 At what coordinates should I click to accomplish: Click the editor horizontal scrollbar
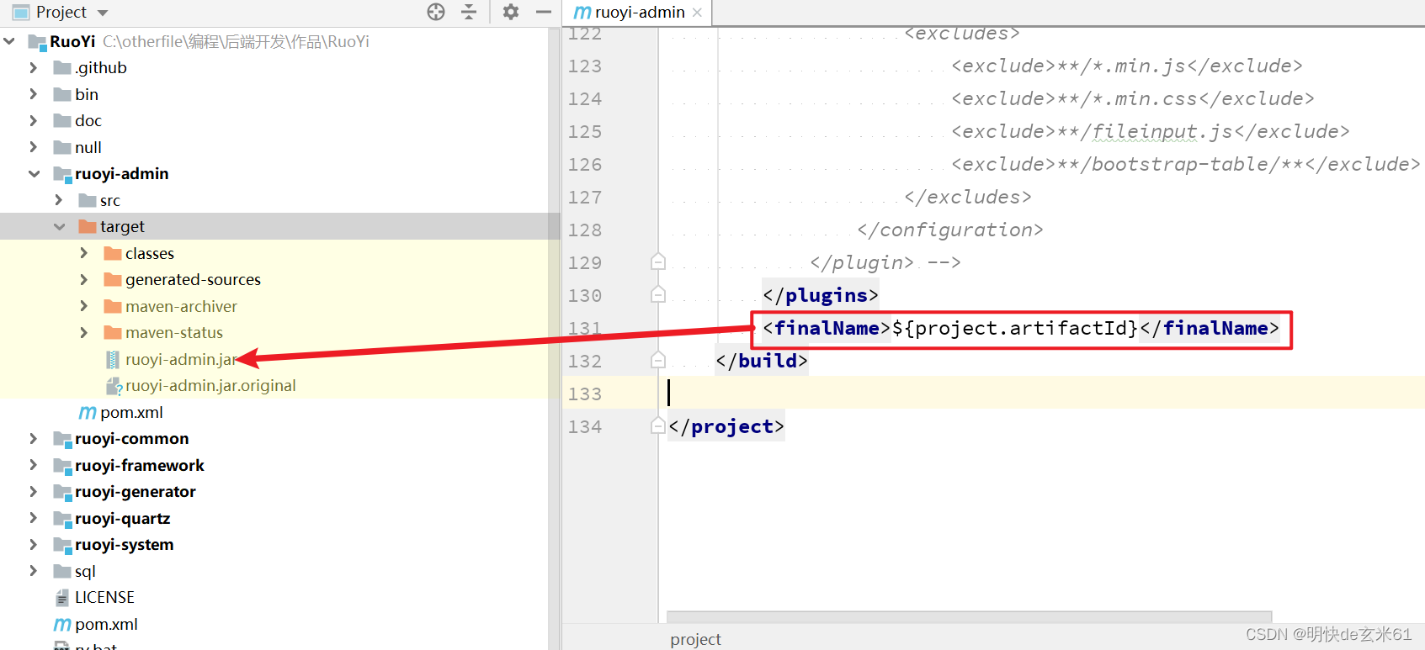click(x=969, y=617)
